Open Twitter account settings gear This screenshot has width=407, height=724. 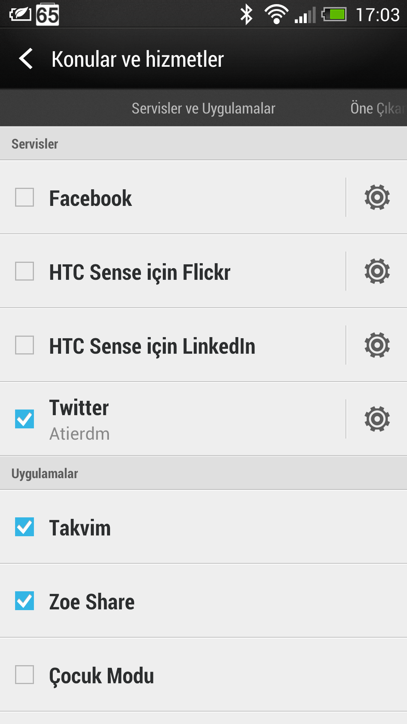(x=377, y=419)
